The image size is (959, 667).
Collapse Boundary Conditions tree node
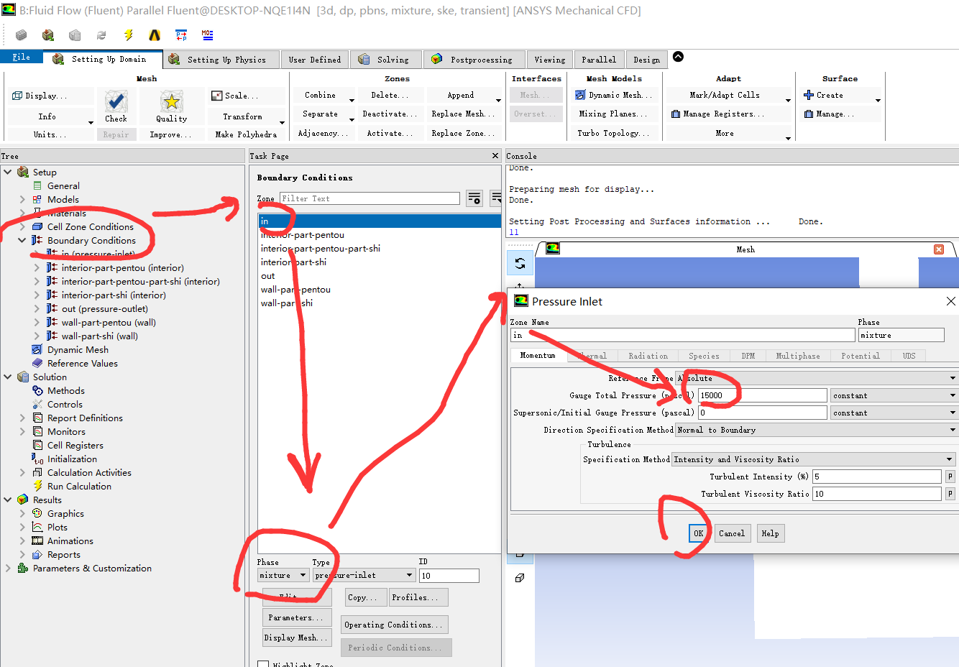(x=22, y=240)
